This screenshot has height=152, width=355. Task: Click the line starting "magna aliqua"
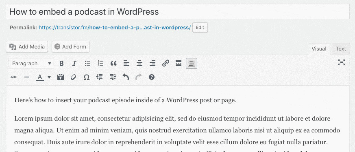click(x=177, y=130)
